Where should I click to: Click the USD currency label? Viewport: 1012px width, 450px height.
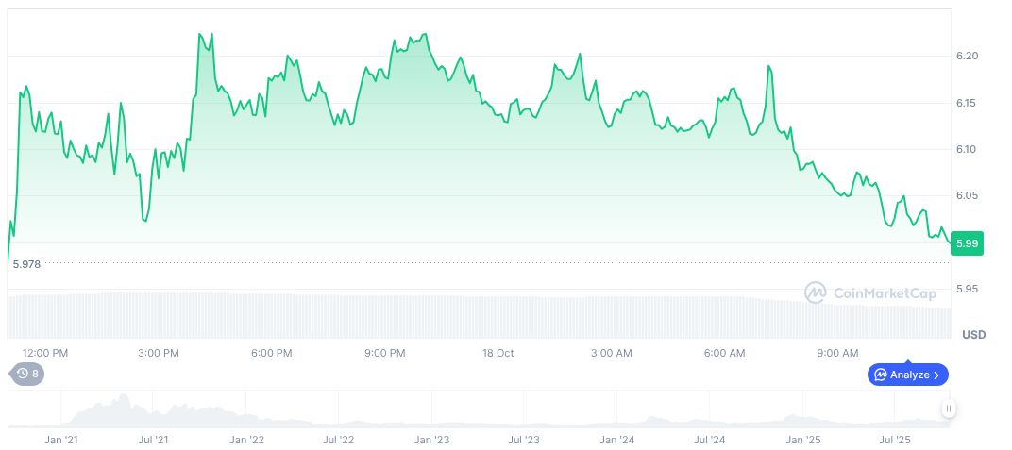973,335
